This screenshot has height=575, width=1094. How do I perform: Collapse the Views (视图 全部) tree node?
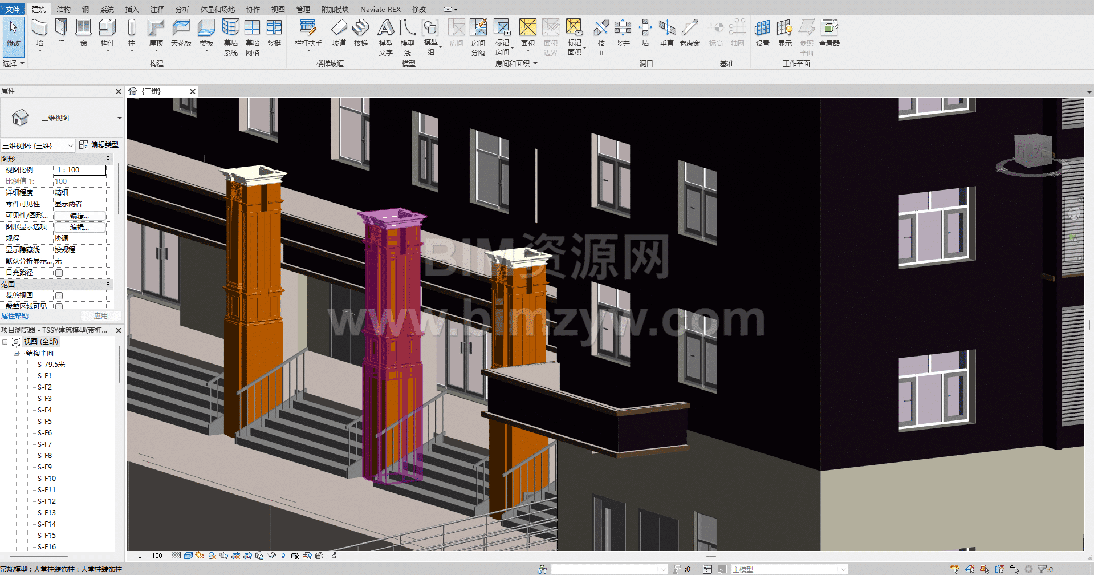[x=5, y=342]
